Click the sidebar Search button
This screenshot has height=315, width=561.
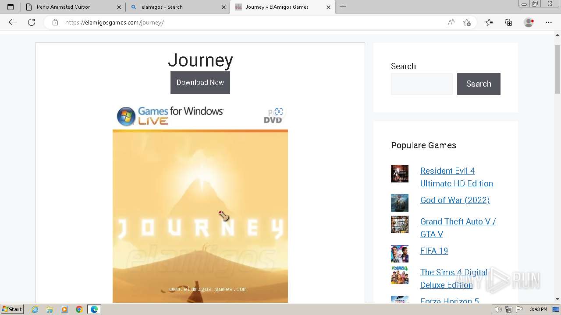[x=479, y=84]
